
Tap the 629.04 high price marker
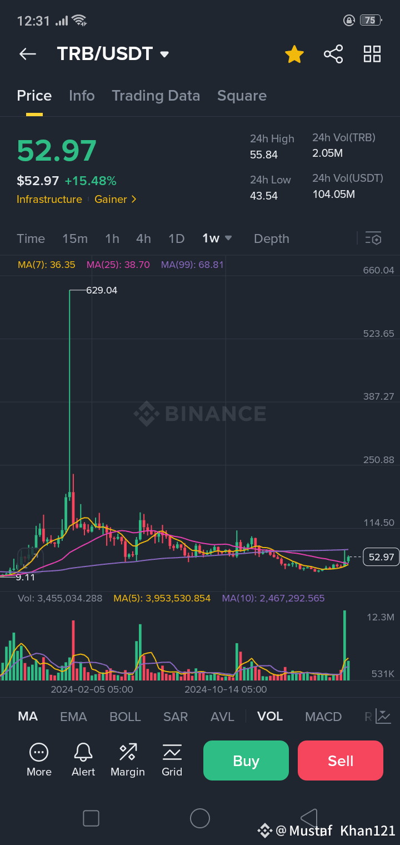tap(102, 290)
